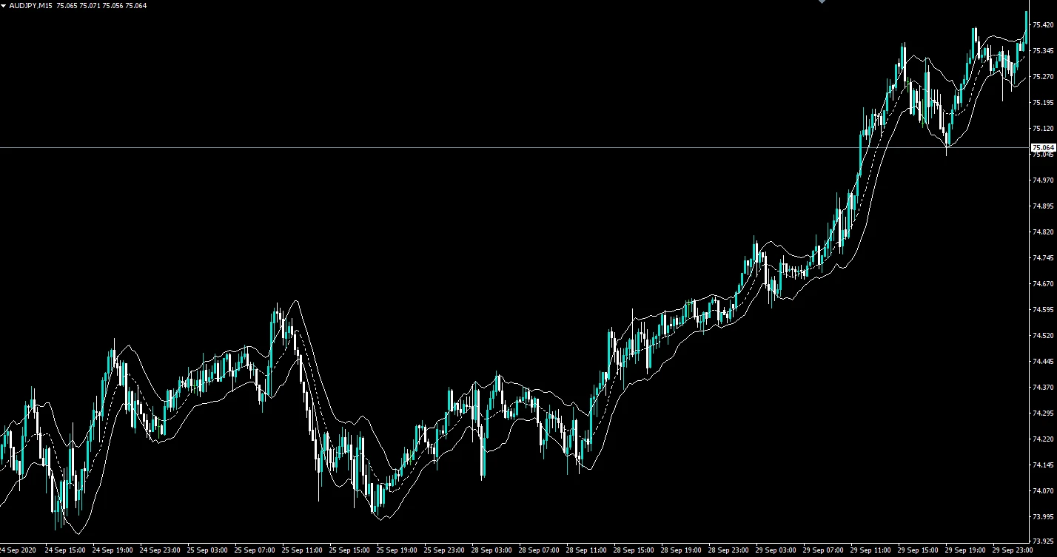The image size is (1057, 557).
Task: Click the 29 Sep 07:00 time label
Action: tap(823, 550)
